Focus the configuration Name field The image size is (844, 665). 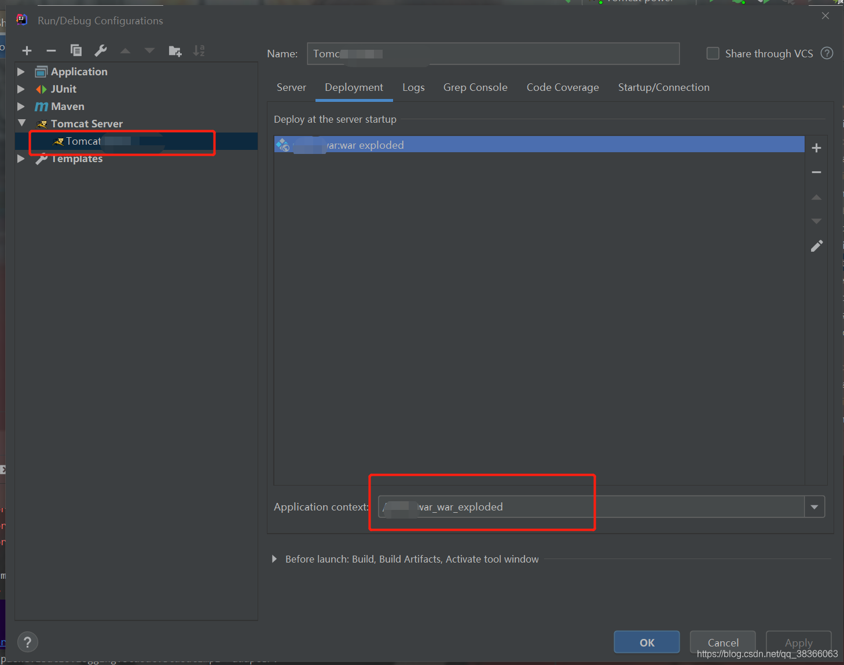point(493,54)
